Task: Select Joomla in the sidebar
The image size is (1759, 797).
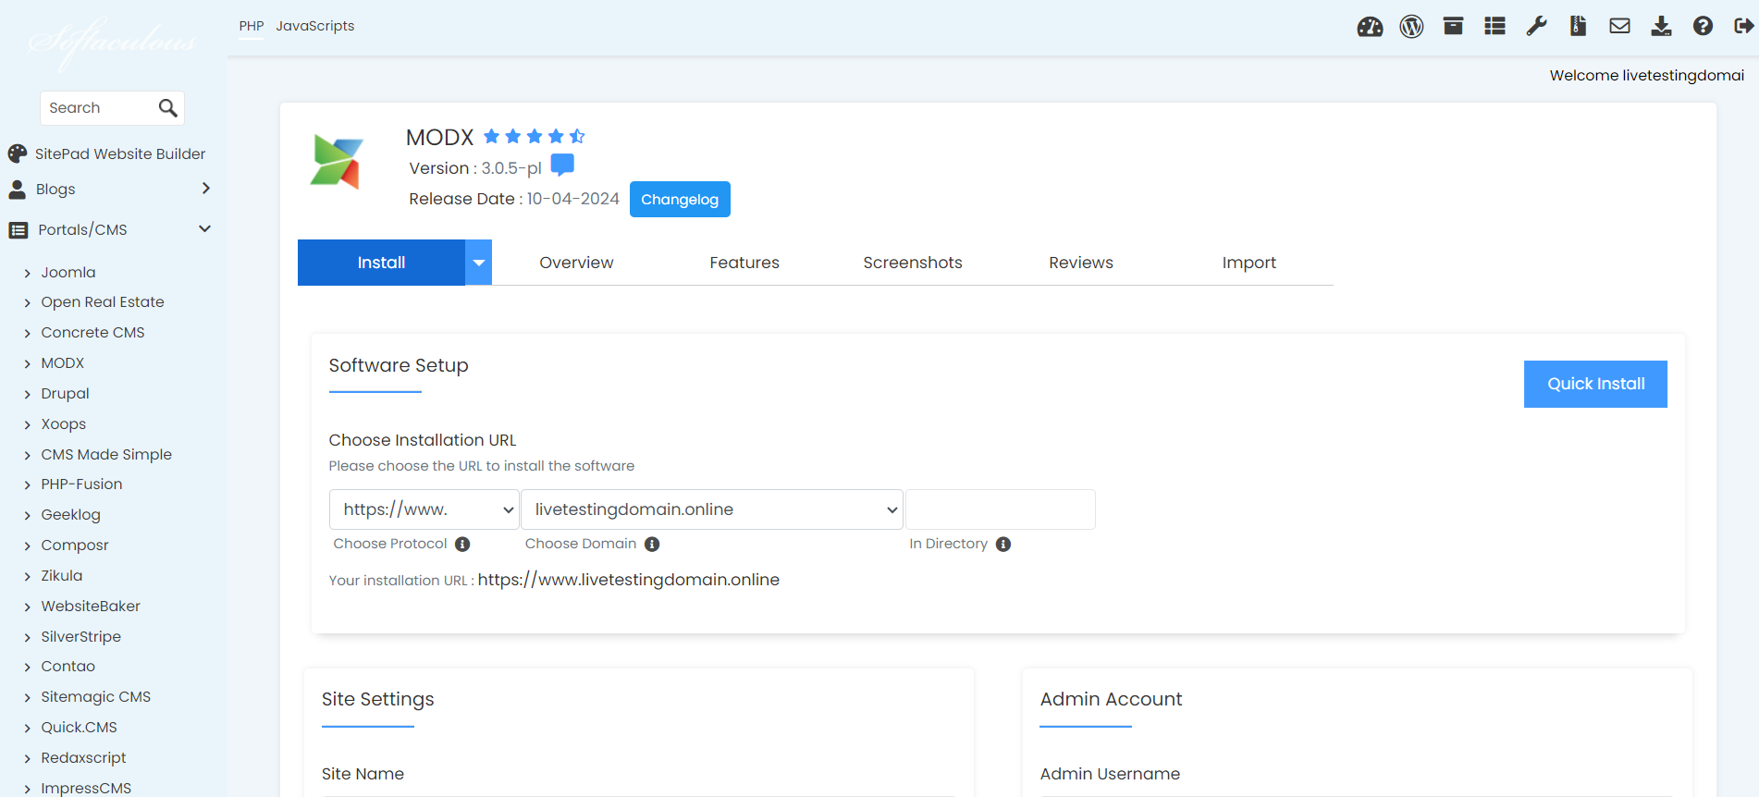Action: click(68, 273)
